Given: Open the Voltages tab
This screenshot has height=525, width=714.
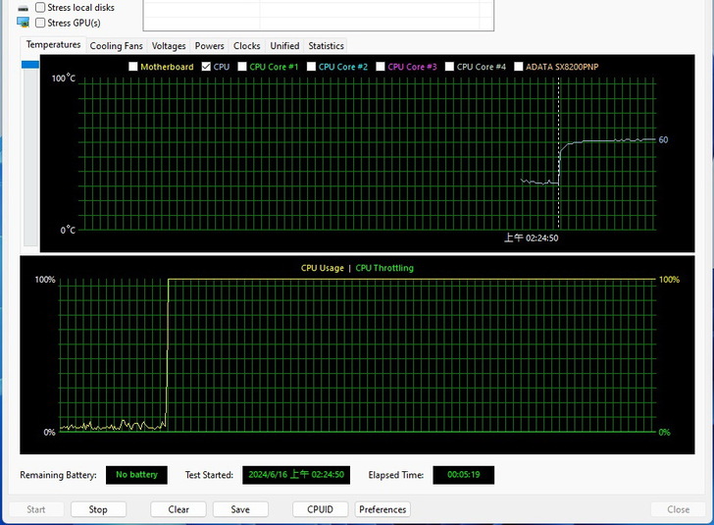Looking at the screenshot, I should pos(169,45).
